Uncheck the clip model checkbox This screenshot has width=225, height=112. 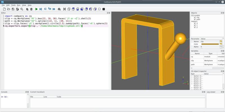tap(195, 18)
